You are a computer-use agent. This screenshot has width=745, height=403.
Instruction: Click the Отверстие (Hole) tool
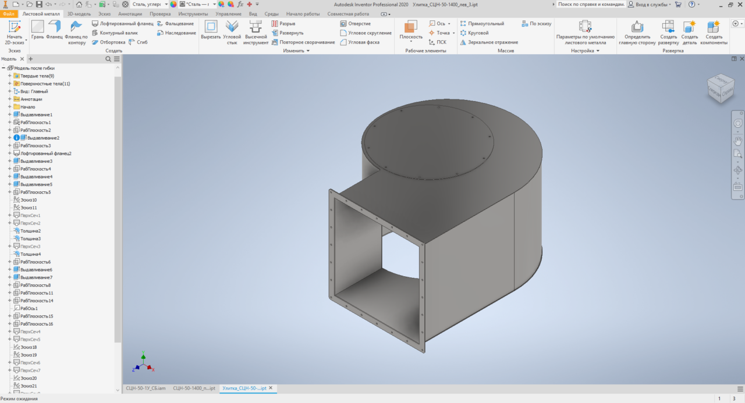click(355, 24)
